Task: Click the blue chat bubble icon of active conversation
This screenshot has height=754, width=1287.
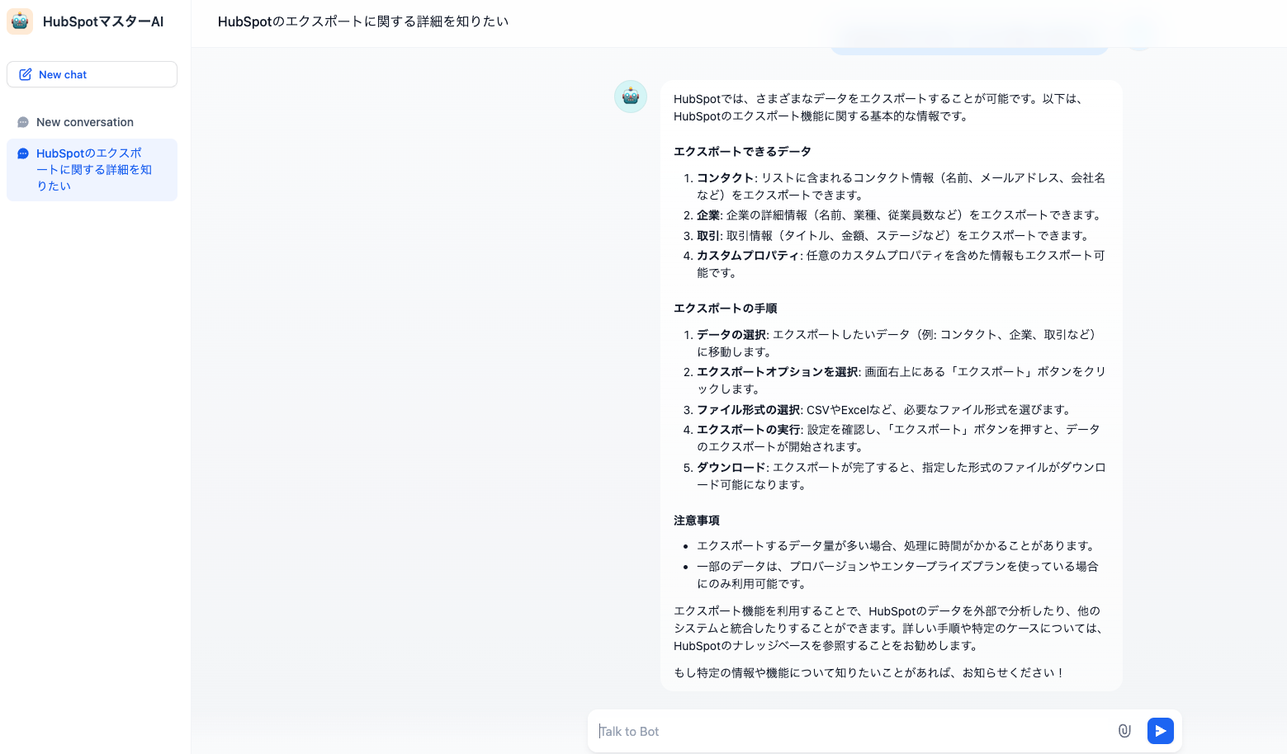Action: tap(23, 153)
